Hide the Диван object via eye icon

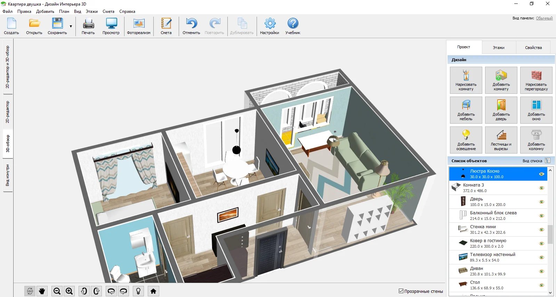tap(541, 271)
